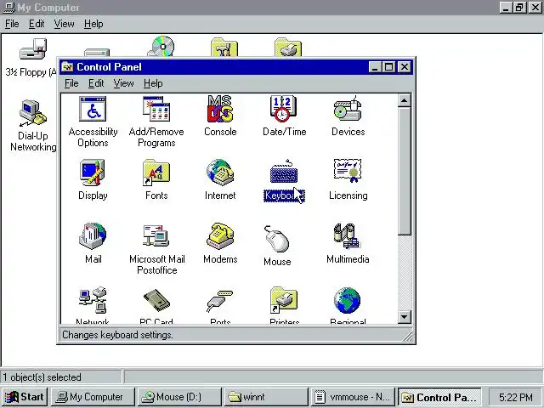Open the File menu of My Computer

click(x=12, y=24)
